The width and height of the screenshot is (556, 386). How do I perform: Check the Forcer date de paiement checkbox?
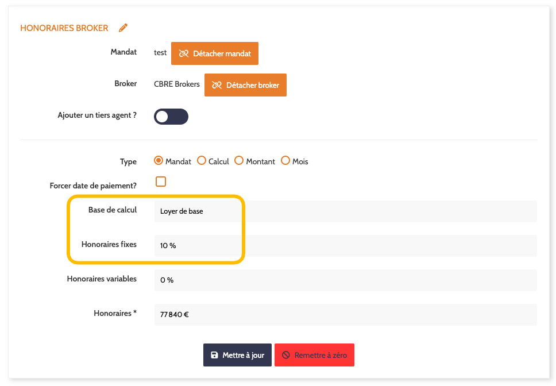161,182
